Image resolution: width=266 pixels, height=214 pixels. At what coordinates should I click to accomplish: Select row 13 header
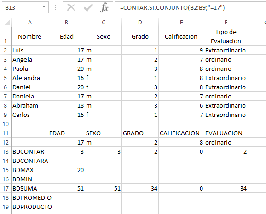[6, 151]
